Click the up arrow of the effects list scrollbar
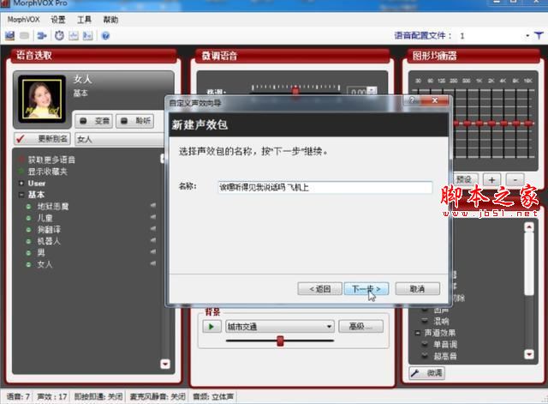 tap(529, 226)
